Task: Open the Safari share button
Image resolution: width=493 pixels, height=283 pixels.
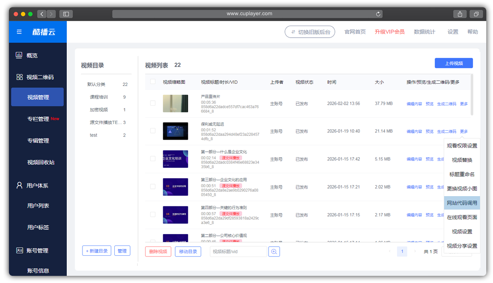Action: 460,14
